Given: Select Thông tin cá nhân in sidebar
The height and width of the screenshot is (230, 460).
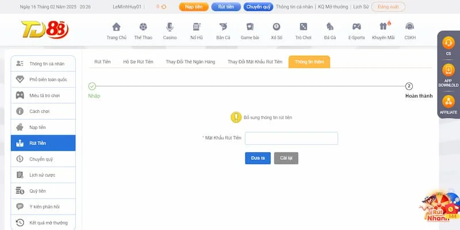Looking at the screenshot, I should (43, 64).
